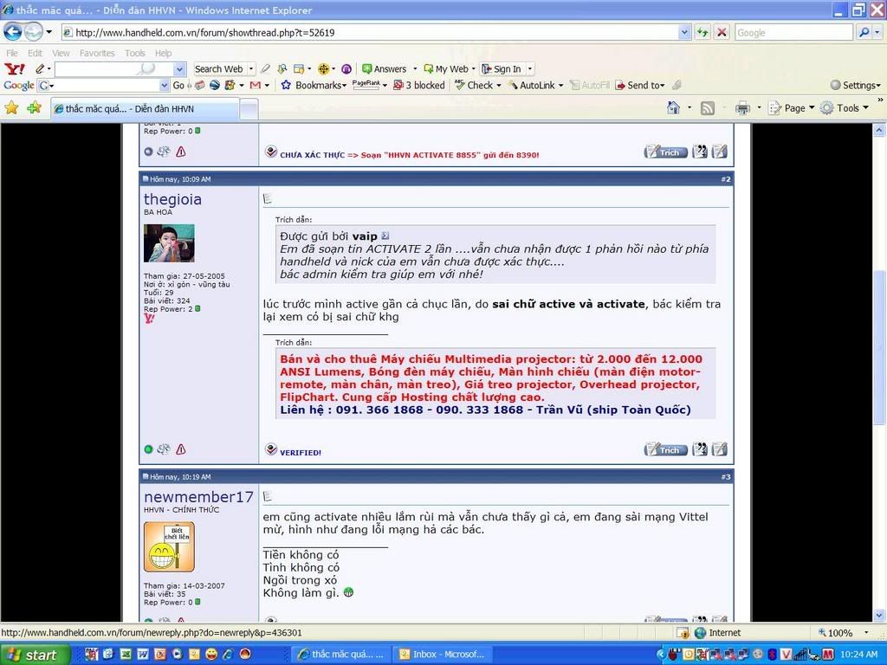Click the Excel quick launch icon
Image resolution: width=887 pixels, height=665 pixels.
(x=126, y=655)
